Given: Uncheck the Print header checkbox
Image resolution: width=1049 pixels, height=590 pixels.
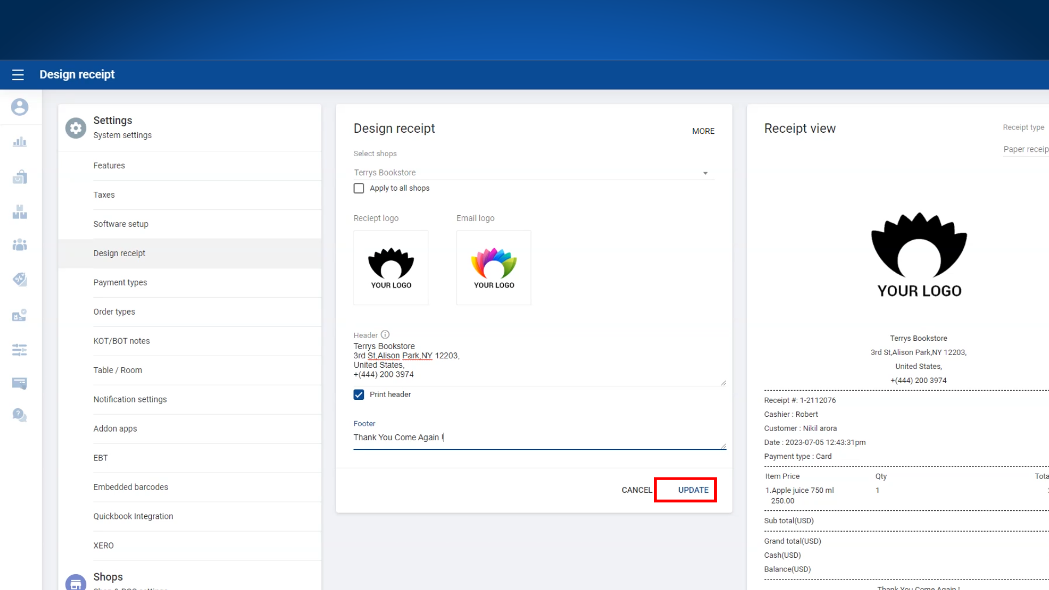Looking at the screenshot, I should point(359,395).
